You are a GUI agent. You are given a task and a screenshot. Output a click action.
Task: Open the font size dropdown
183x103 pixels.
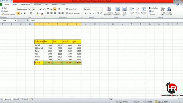38,9
